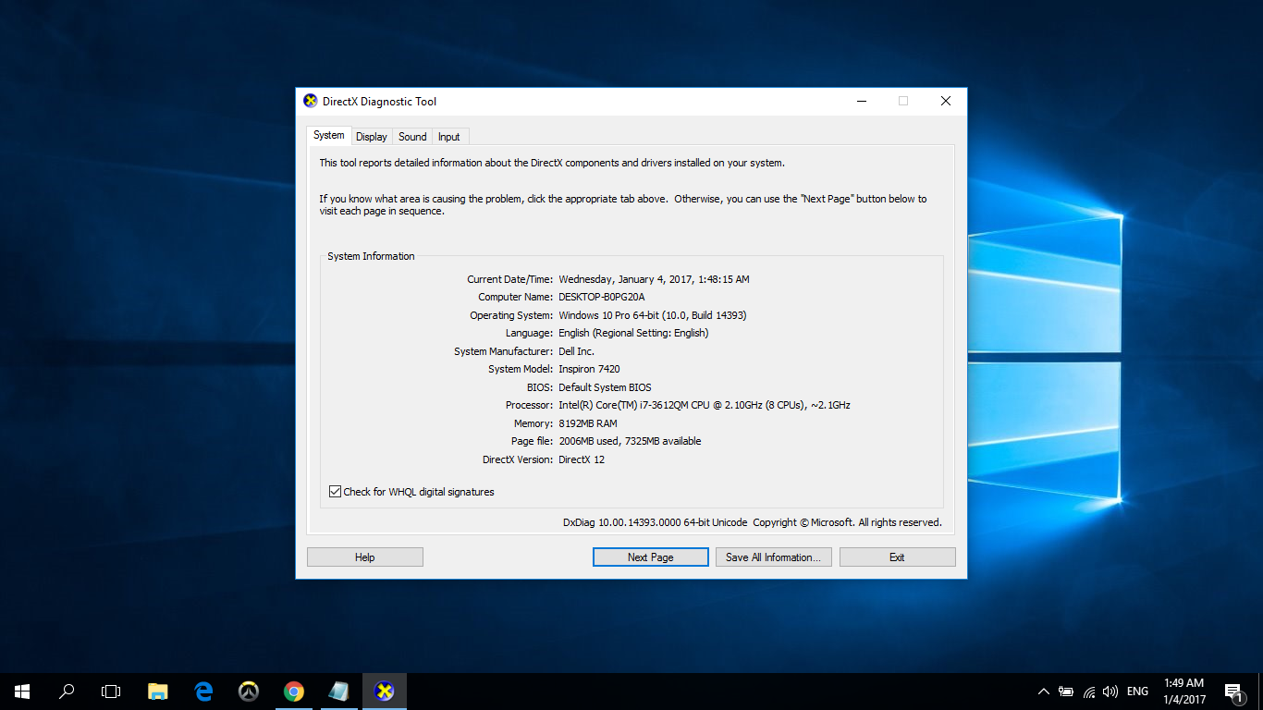The image size is (1263, 710).
Task: Click the System Information group label
Action: 371,256
